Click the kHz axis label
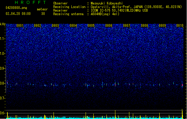 [3, 24]
